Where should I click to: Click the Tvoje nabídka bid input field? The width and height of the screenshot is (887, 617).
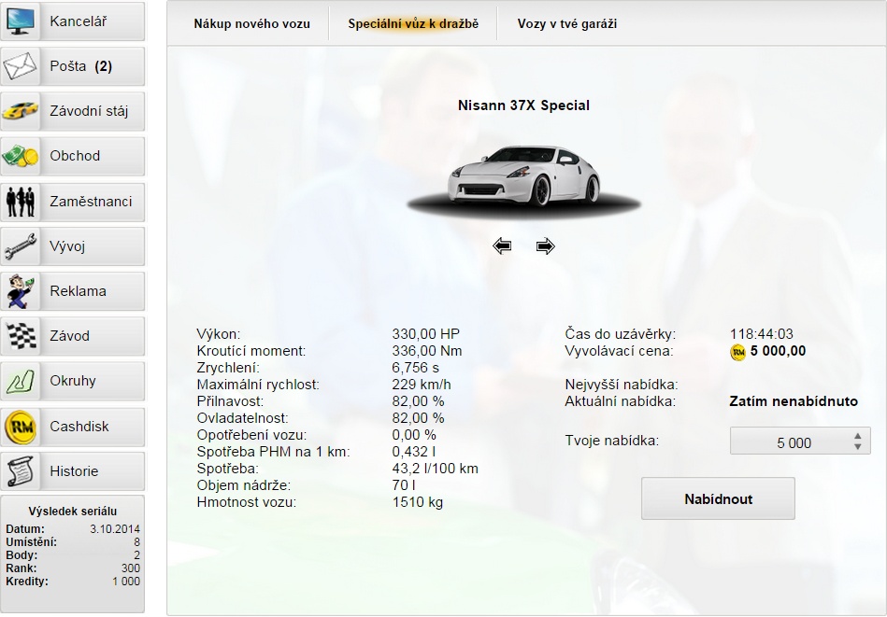[790, 442]
